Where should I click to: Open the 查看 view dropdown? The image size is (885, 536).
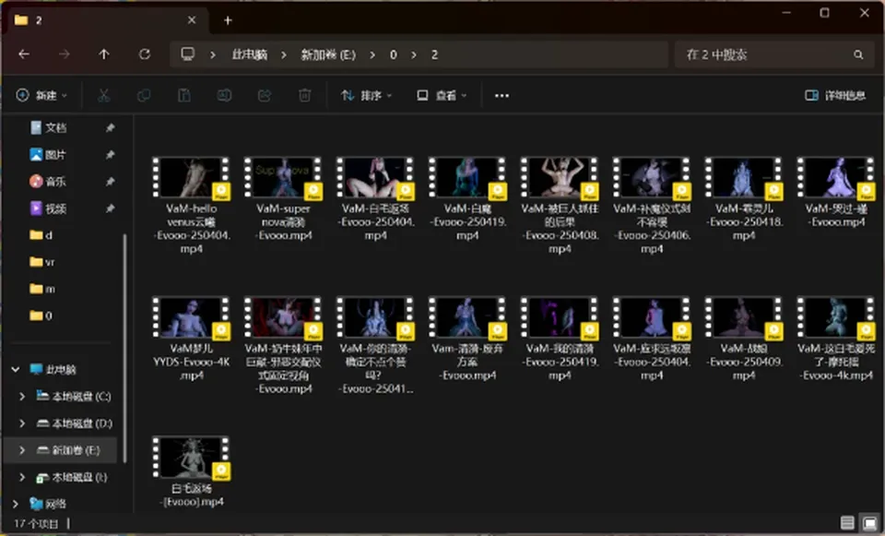pyautogui.click(x=442, y=95)
